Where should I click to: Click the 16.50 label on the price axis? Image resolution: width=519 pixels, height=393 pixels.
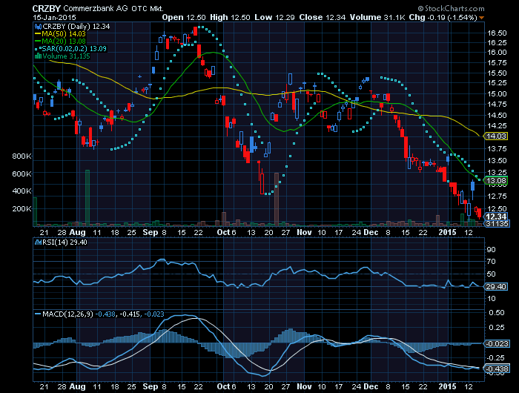click(497, 33)
